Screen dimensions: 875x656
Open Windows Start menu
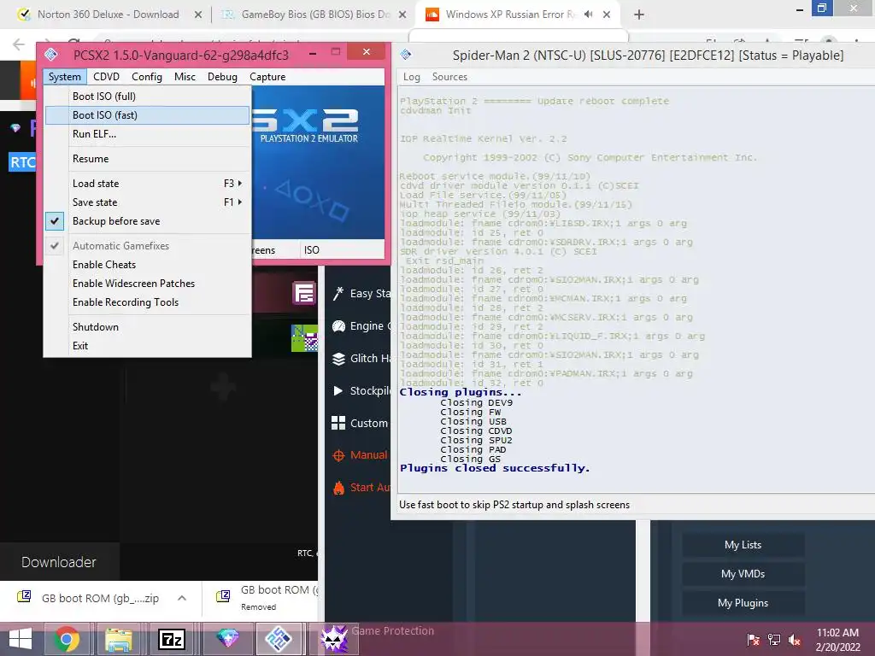point(21,639)
